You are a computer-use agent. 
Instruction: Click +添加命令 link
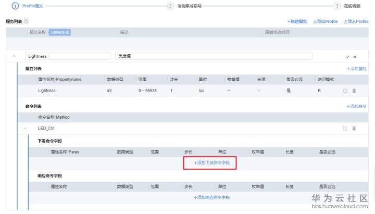point(356,106)
